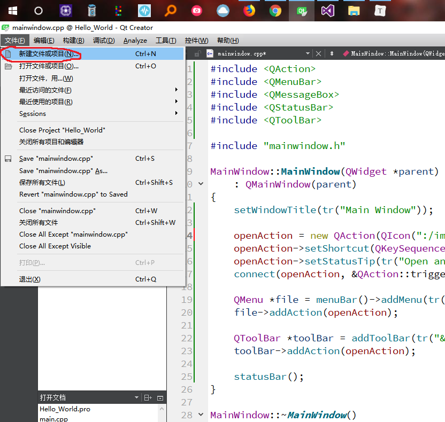Launch Firefox from the taskbar
Image resolution: width=445 pixels, height=422 pixels.
coord(249,11)
